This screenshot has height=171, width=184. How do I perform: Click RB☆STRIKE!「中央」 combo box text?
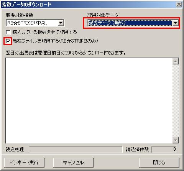click(x=28, y=23)
